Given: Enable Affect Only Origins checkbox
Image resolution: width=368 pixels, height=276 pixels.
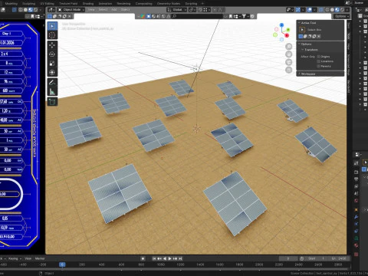Looking at the screenshot, I should pyautogui.click(x=319, y=57).
